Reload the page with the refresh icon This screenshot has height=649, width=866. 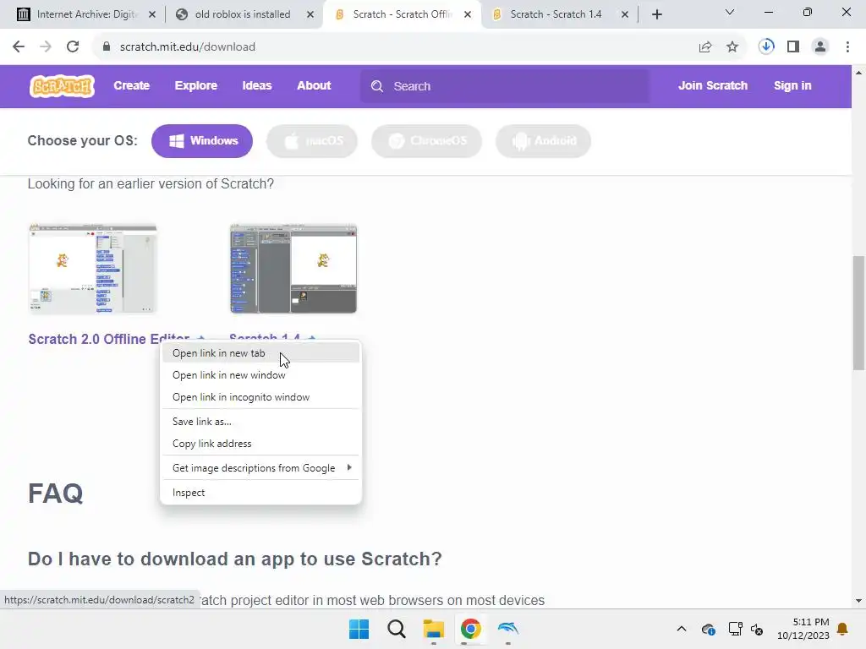[73, 46]
